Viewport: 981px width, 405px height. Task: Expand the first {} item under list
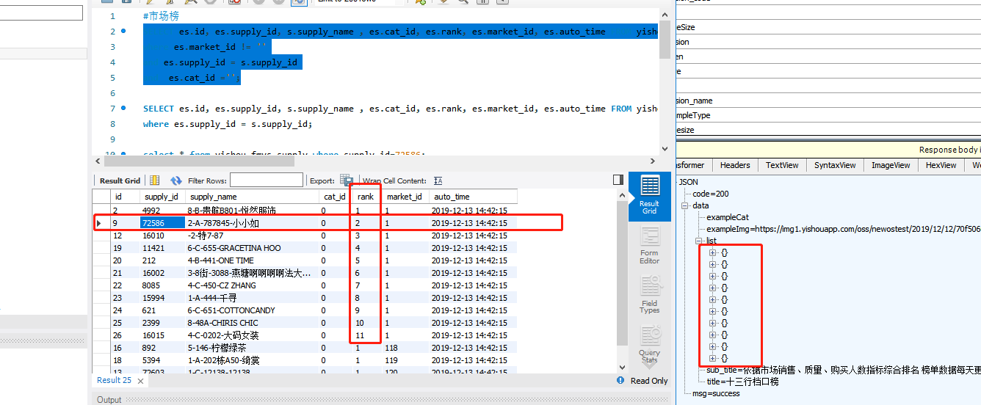[712, 252]
